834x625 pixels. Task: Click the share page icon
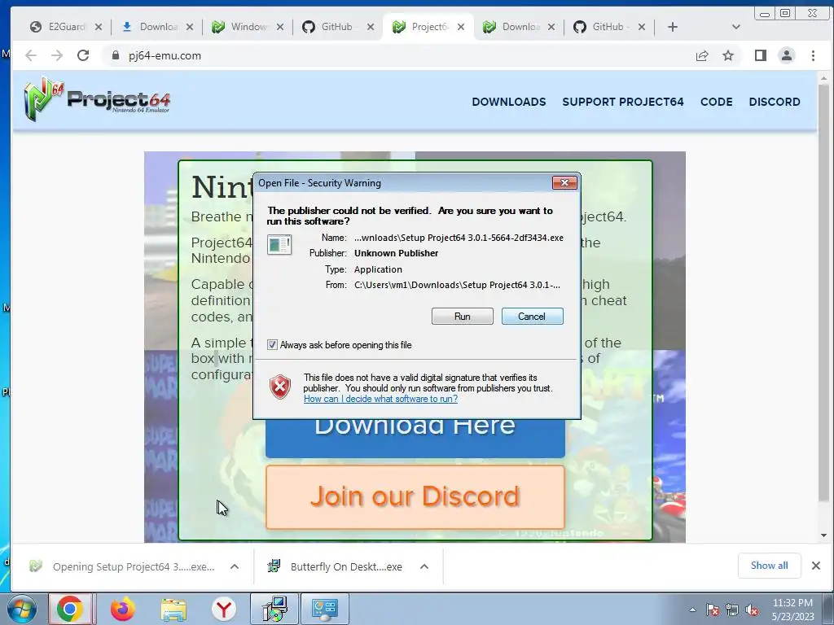pyautogui.click(x=702, y=55)
